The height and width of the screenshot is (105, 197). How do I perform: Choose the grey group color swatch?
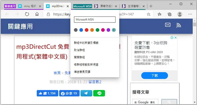point(76,30)
